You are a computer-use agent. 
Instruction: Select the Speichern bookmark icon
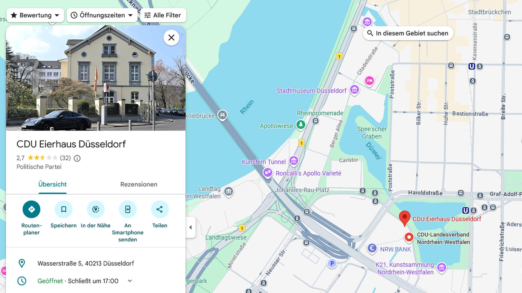63,209
